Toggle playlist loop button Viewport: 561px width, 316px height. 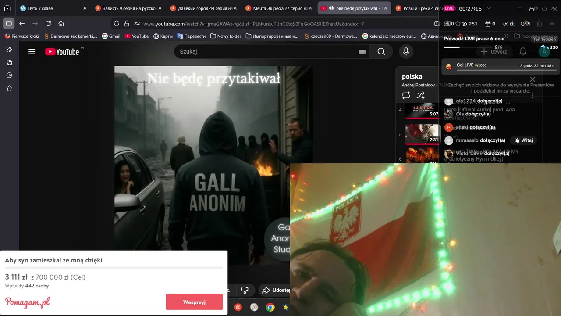[x=406, y=96]
